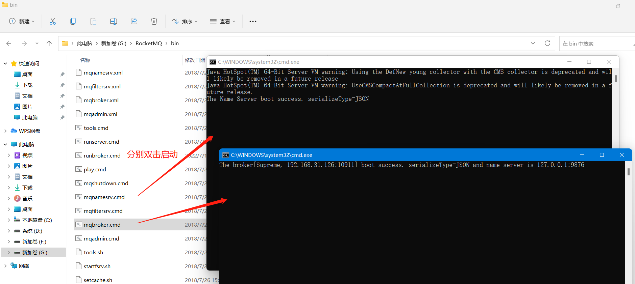635x284 pixels.
Task: Open 图片 under quick access
Action: coord(27,107)
